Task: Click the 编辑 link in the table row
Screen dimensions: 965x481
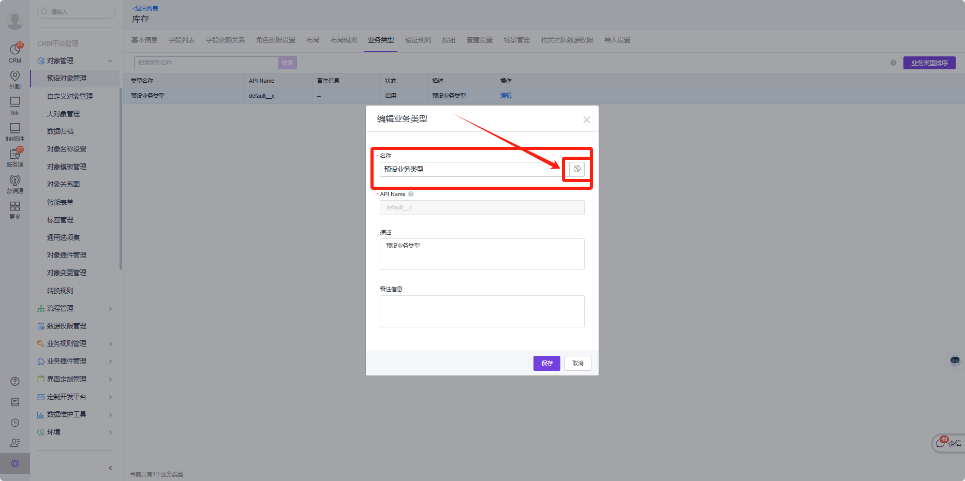Action: 506,96
